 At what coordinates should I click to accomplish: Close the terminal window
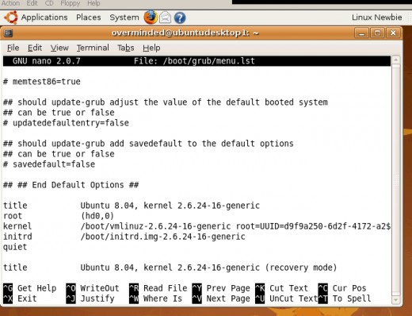pyautogui.click(x=393, y=33)
